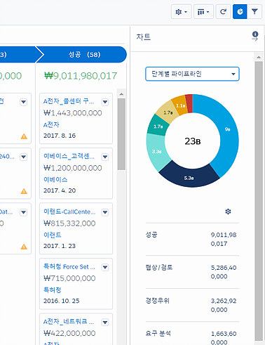Click the tan 1.7B donut segment

(x=168, y=112)
